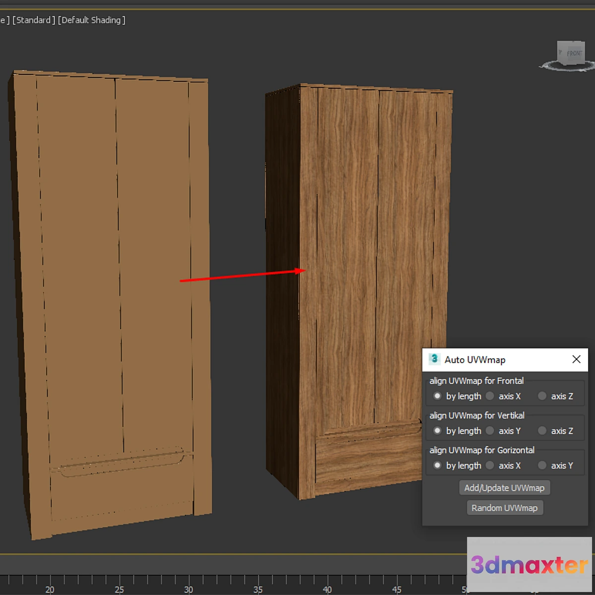Image resolution: width=595 pixels, height=595 pixels.
Task: Choose axis X for Frontal UVWmap
Action: point(490,396)
